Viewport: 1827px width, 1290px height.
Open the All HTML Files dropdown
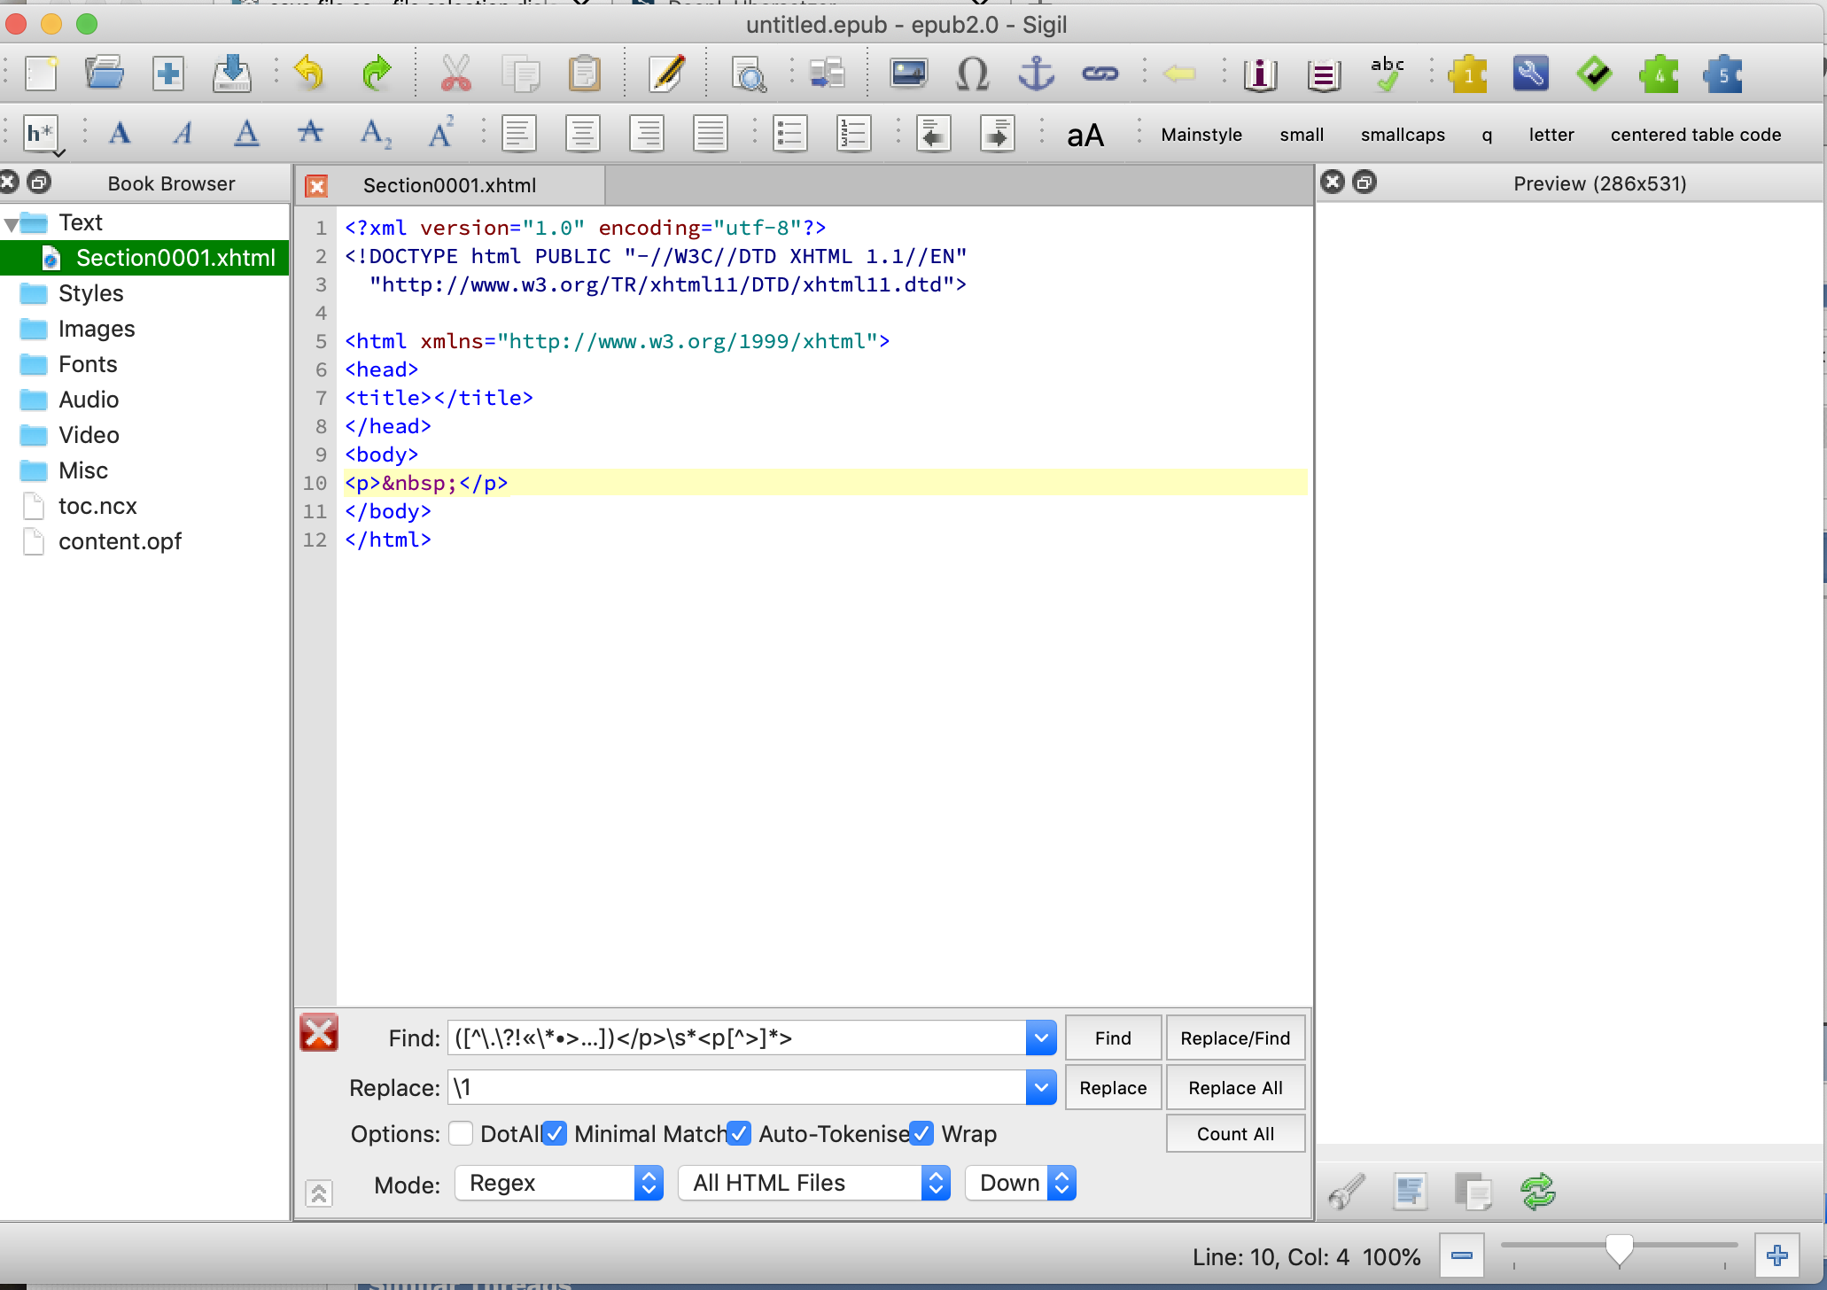pos(813,1183)
